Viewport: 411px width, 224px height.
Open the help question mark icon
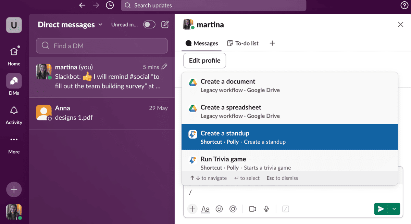[x=404, y=5]
